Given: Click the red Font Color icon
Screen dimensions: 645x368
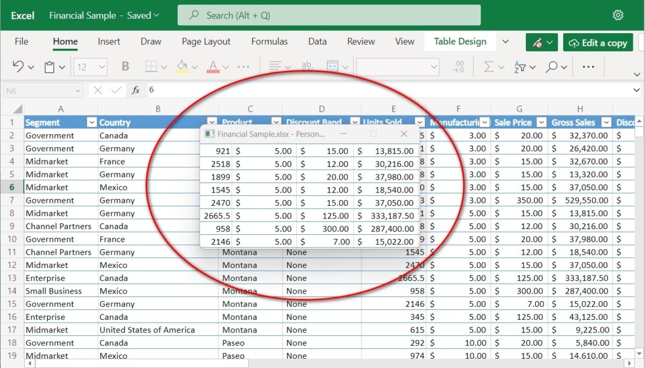Looking at the screenshot, I should 213,67.
